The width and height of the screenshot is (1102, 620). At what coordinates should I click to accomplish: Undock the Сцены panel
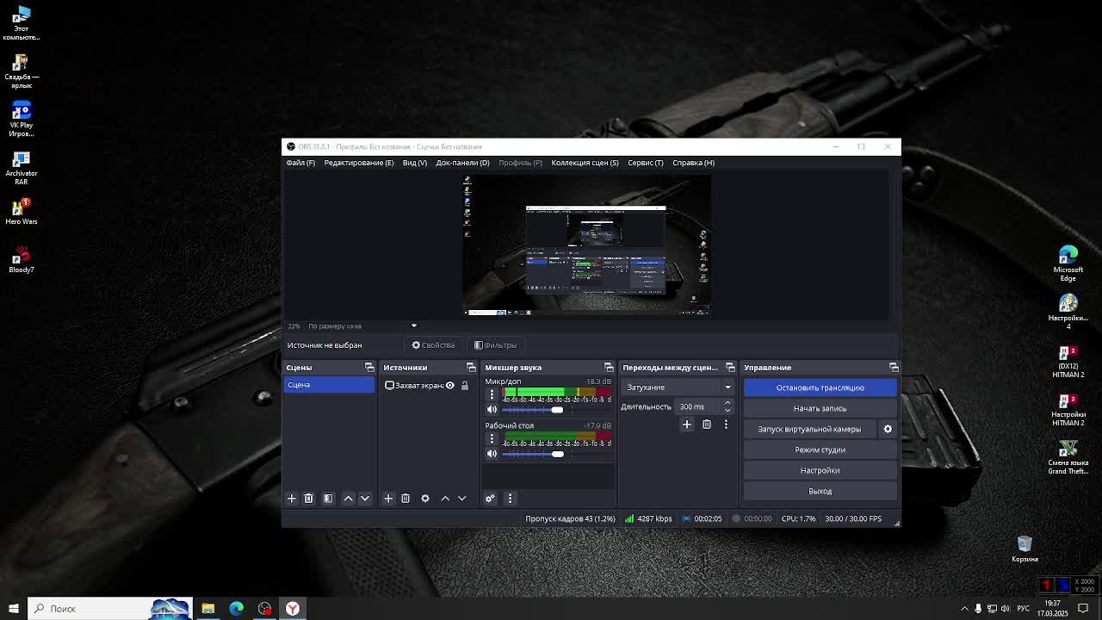pyautogui.click(x=369, y=368)
